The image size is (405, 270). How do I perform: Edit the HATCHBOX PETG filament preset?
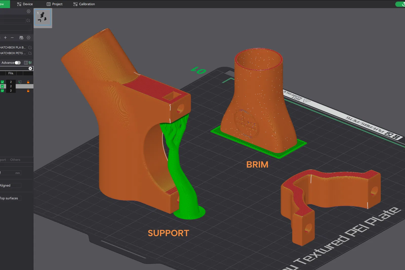tap(30, 53)
